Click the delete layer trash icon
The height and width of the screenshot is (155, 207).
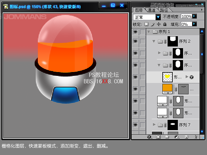click(195, 137)
